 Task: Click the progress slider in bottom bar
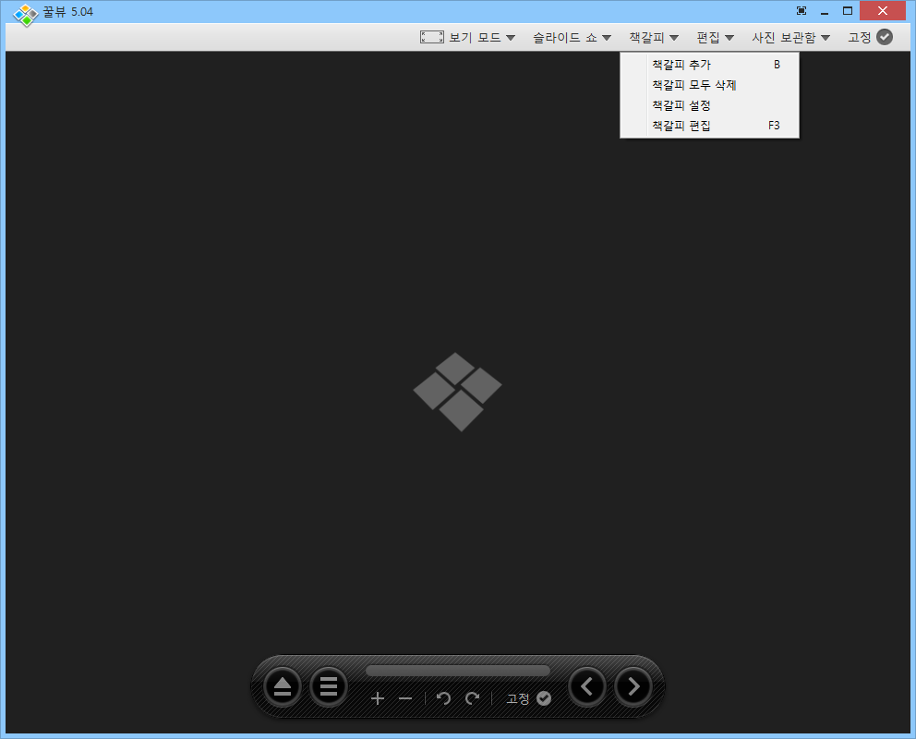tap(457, 671)
